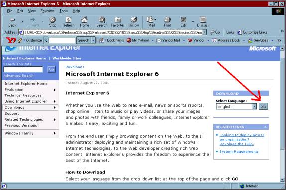Viewport: 286px width, 190px height.
Task: Collapse the Related Links panel
Action: click(x=265, y=127)
